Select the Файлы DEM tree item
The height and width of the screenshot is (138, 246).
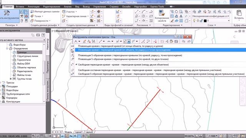point(23,64)
